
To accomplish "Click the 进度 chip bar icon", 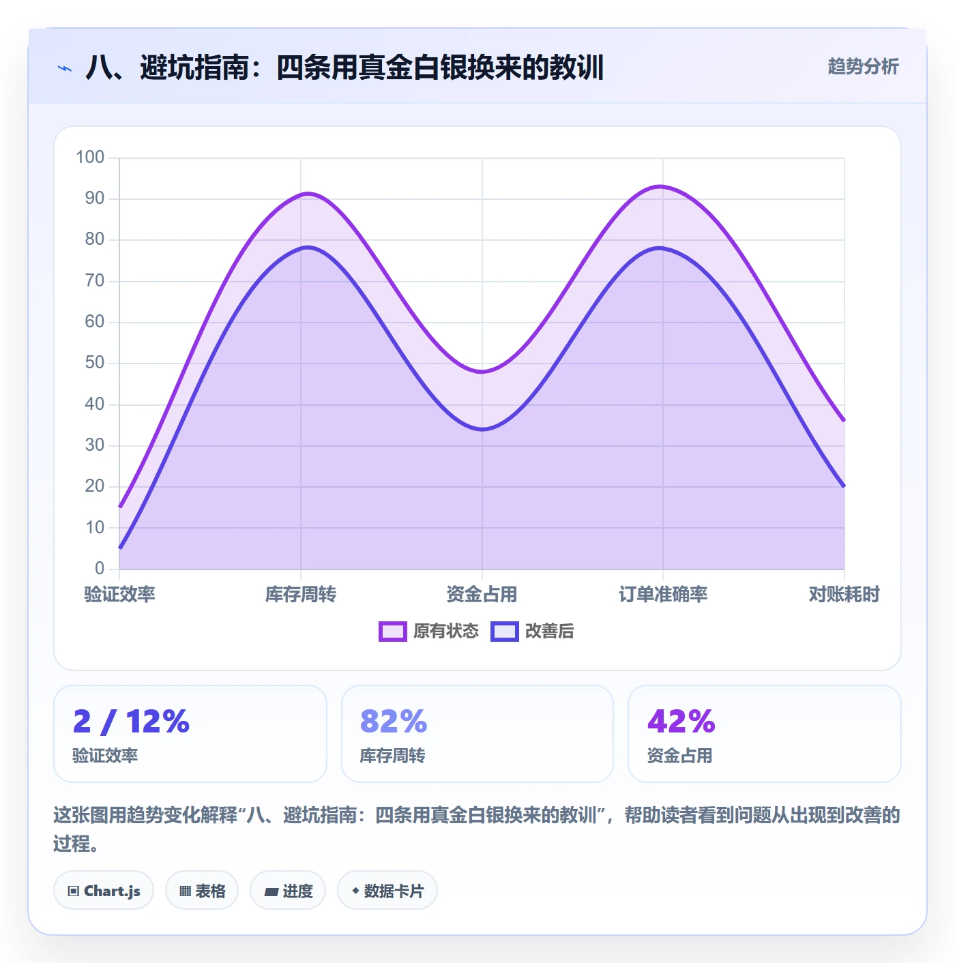I will point(271,891).
